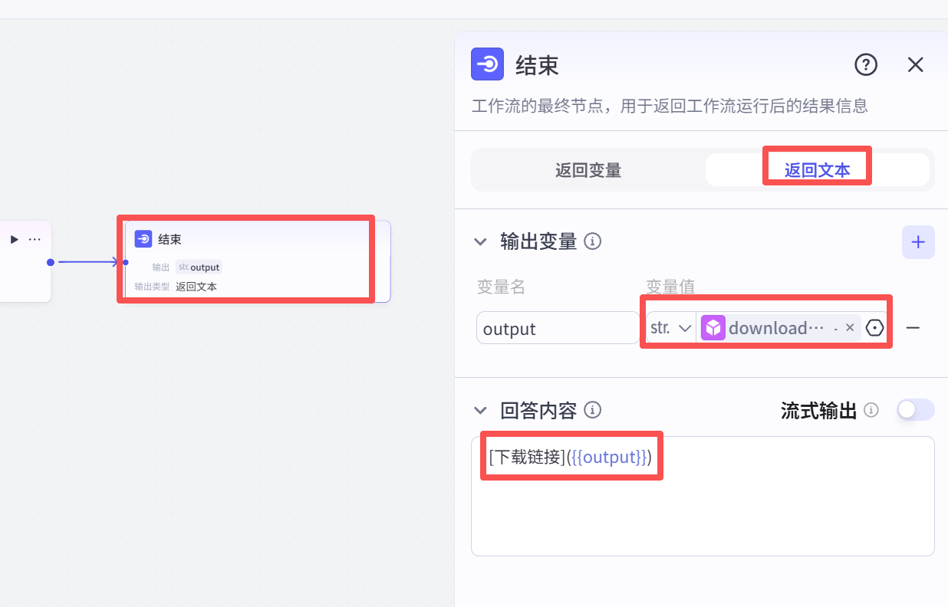Switch to the 返回变量 tab
Viewport: 948px width, 607px height.
(x=588, y=170)
